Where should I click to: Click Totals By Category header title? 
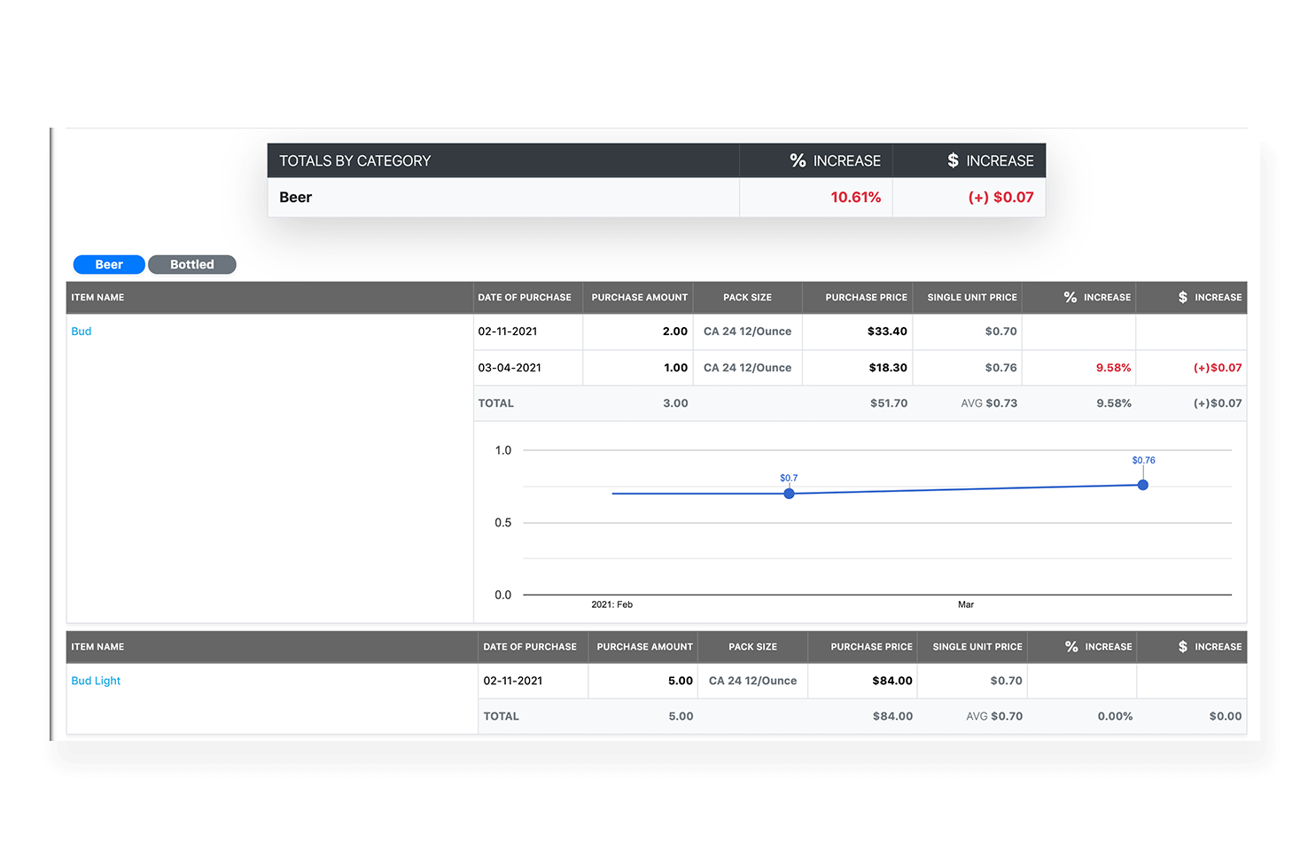pyautogui.click(x=355, y=160)
